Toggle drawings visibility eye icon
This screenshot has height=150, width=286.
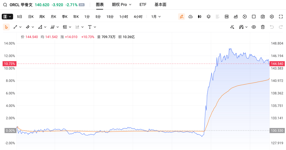tap(254, 27)
